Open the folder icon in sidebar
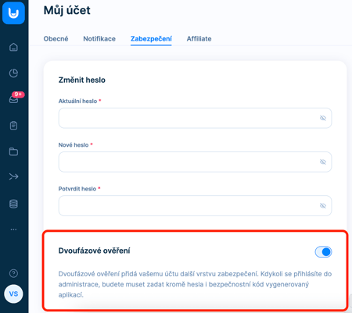The height and width of the screenshot is (313, 352). click(x=13, y=151)
